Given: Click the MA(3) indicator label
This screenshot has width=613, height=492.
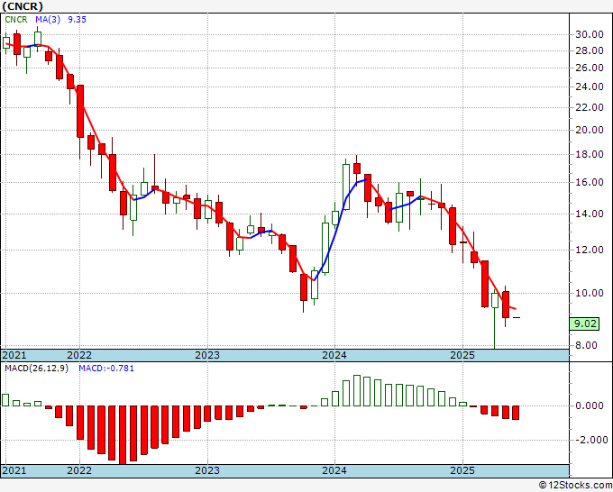Looking at the screenshot, I should coord(48,20).
